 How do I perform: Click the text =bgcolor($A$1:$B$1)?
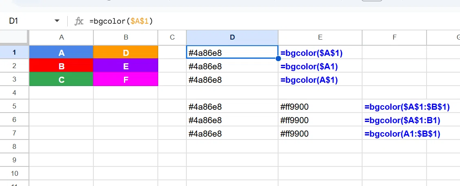[x=407, y=107]
